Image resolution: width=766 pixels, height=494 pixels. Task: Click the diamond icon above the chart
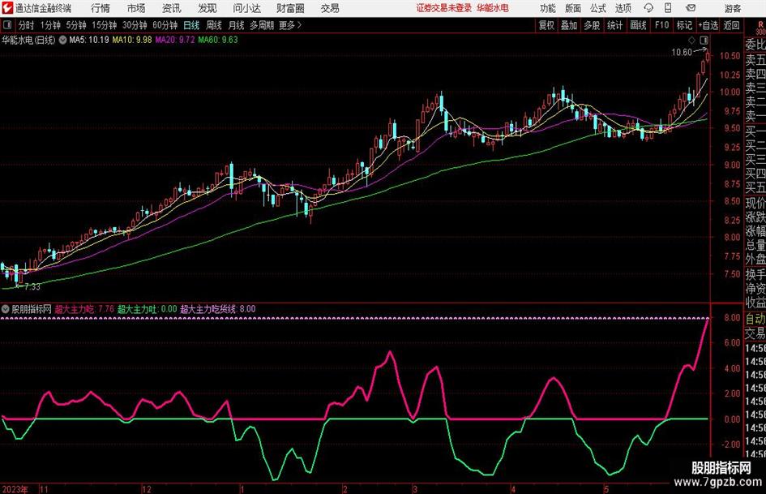(691, 40)
